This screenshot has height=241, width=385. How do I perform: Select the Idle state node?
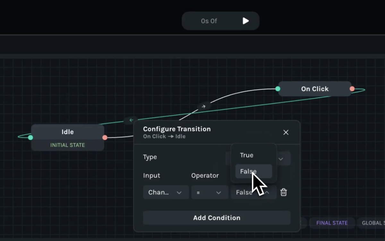(x=68, y=132)
